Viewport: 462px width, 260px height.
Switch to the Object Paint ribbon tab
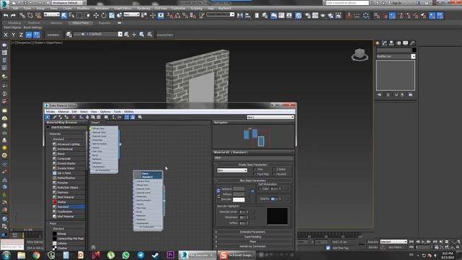[80, 22]
